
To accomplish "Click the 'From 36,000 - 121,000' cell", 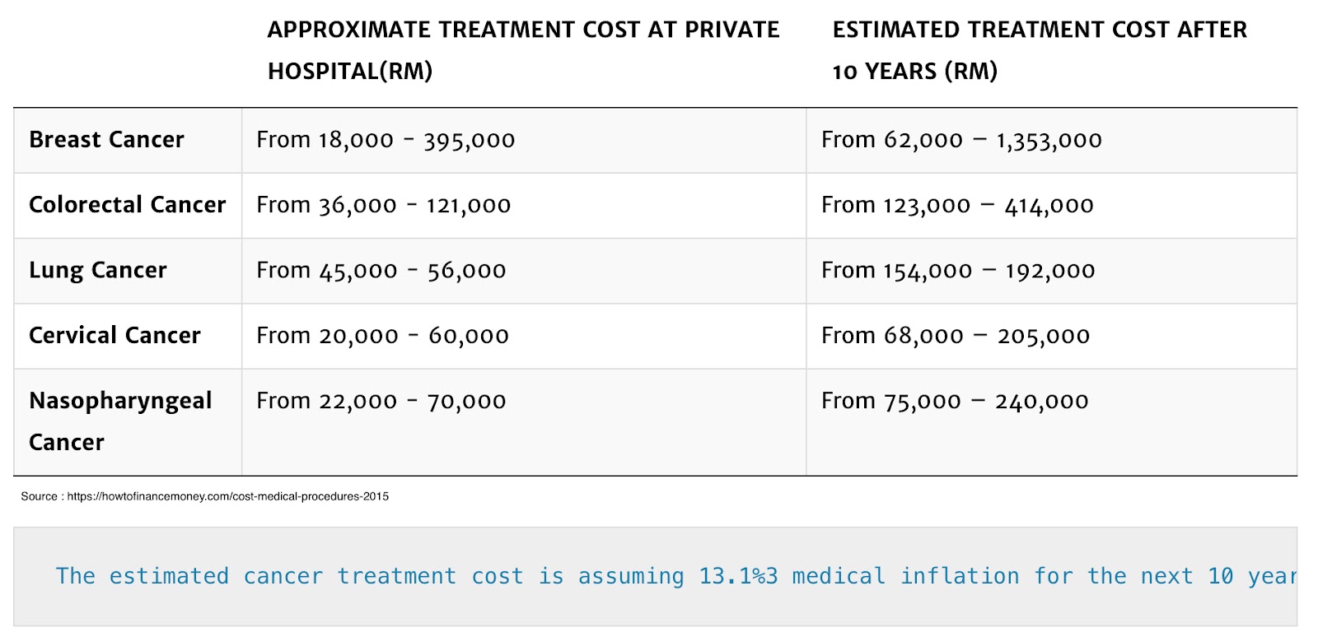I will tap(384, 205).
